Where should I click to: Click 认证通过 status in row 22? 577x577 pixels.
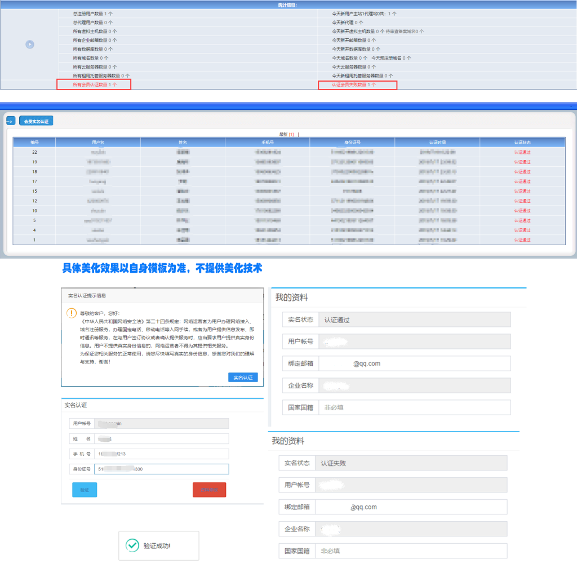click(x=522, y=152)
